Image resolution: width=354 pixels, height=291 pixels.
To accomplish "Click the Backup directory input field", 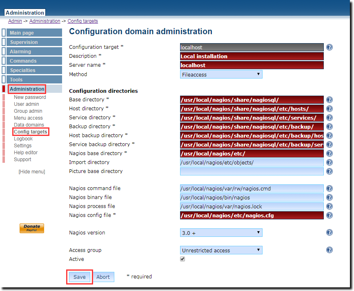I will pyautogui.click(x=252, y=127).
